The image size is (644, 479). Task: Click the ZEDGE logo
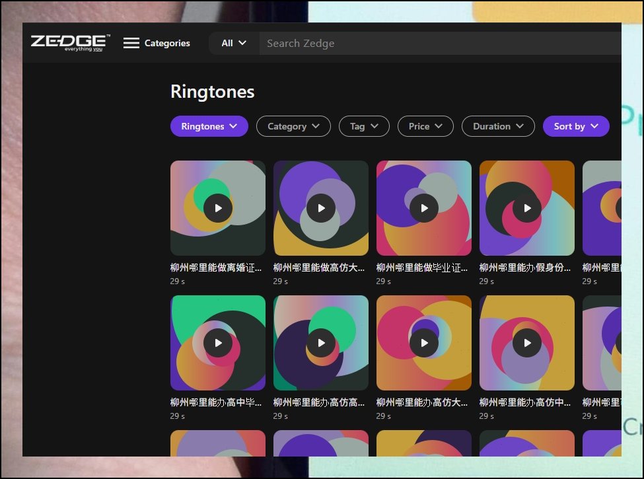point(70,43)
